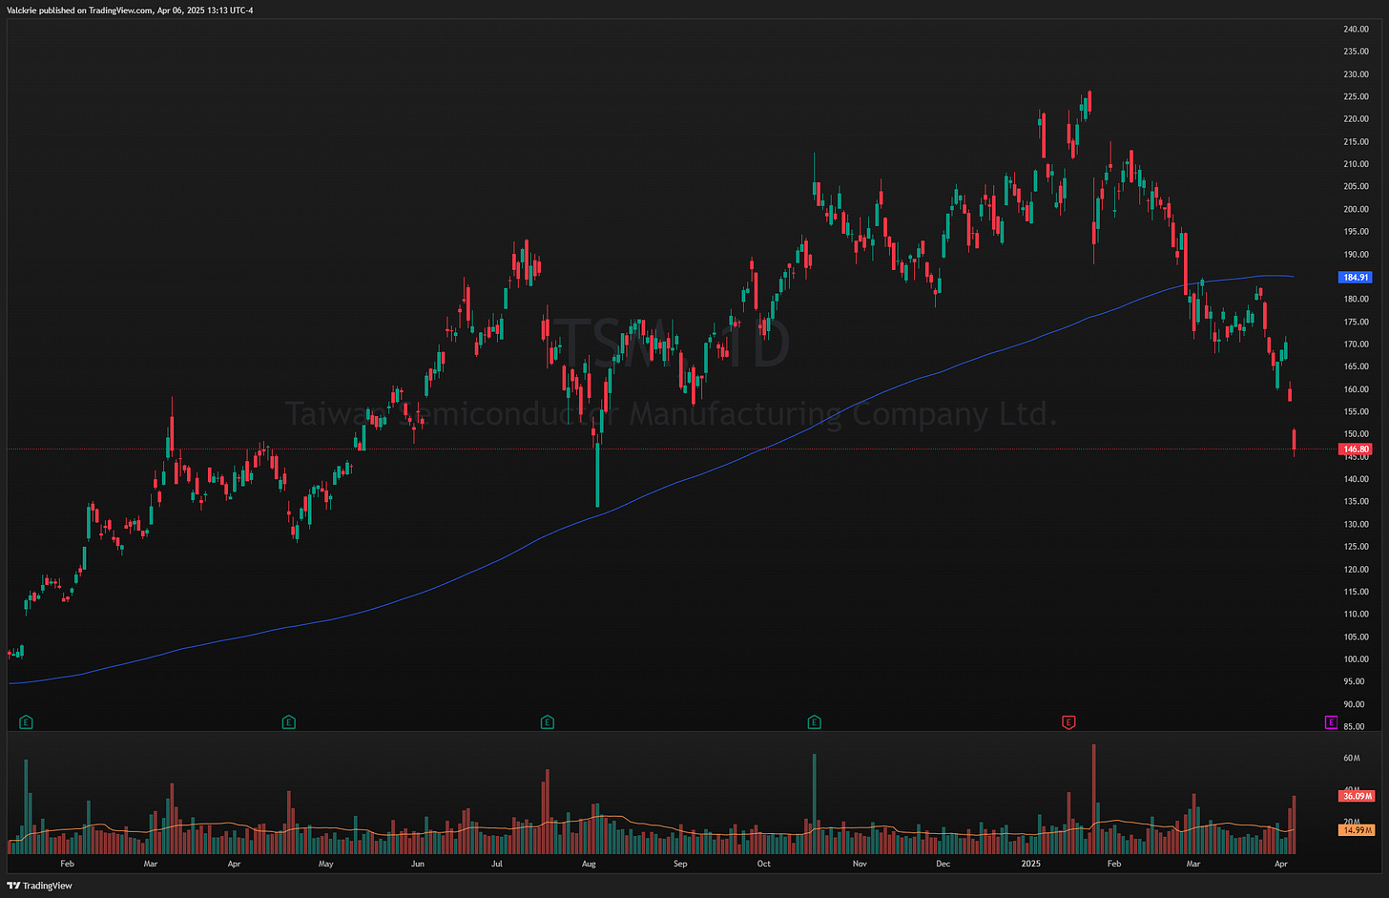1389x898 pixels.
Task: Open the purple upcoming earnings marker
Action: point(1331,722)
